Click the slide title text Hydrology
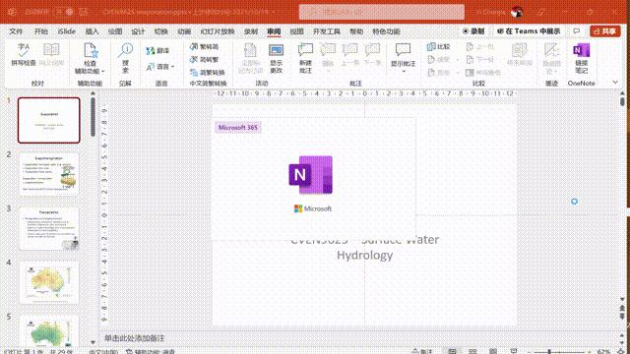 pyautogui.click(x=365, y=256)
